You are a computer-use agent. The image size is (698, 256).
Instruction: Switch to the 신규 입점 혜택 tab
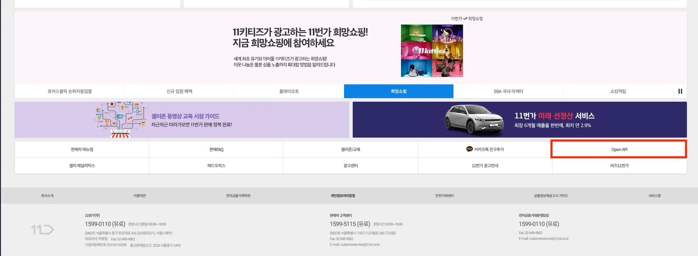(x=179, y=91)
